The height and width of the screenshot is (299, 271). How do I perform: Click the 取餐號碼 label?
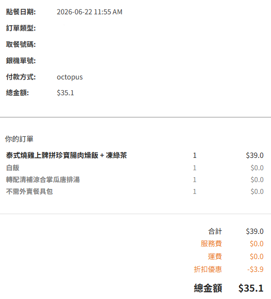click(x=21, y=44)
